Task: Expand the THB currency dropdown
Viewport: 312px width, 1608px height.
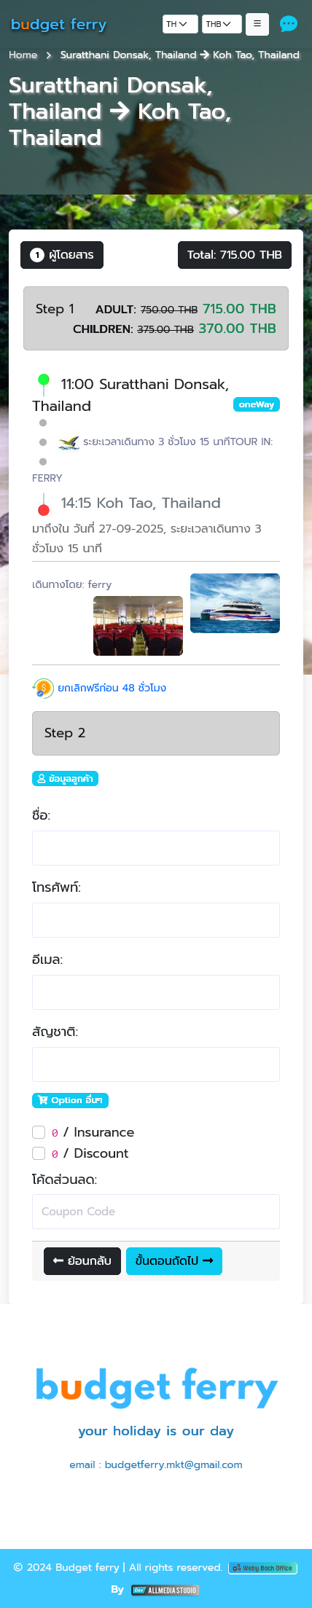Action: (x=222, y=24)
